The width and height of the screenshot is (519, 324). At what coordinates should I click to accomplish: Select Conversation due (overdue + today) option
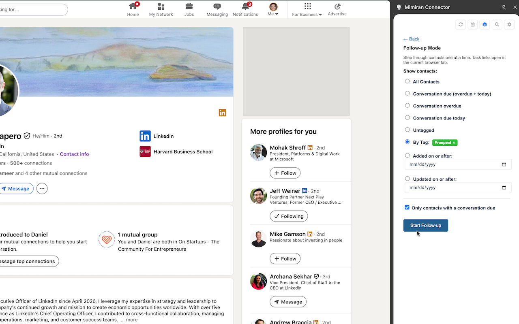[407, 93]
